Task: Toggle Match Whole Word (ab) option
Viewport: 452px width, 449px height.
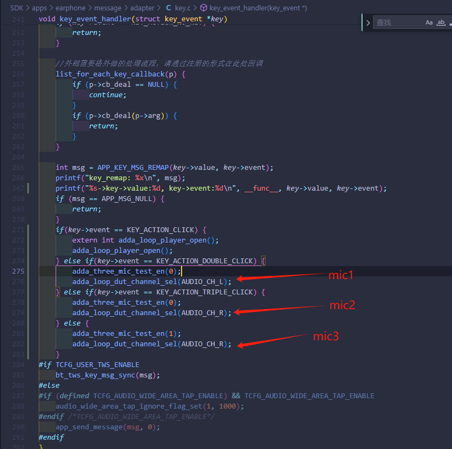Action: tap(441, 22)
